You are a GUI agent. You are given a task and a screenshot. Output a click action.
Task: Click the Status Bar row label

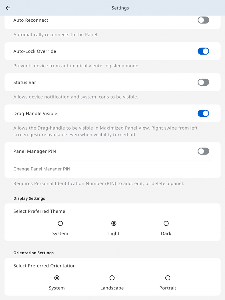pyautogui.click(x=25, y=82)
